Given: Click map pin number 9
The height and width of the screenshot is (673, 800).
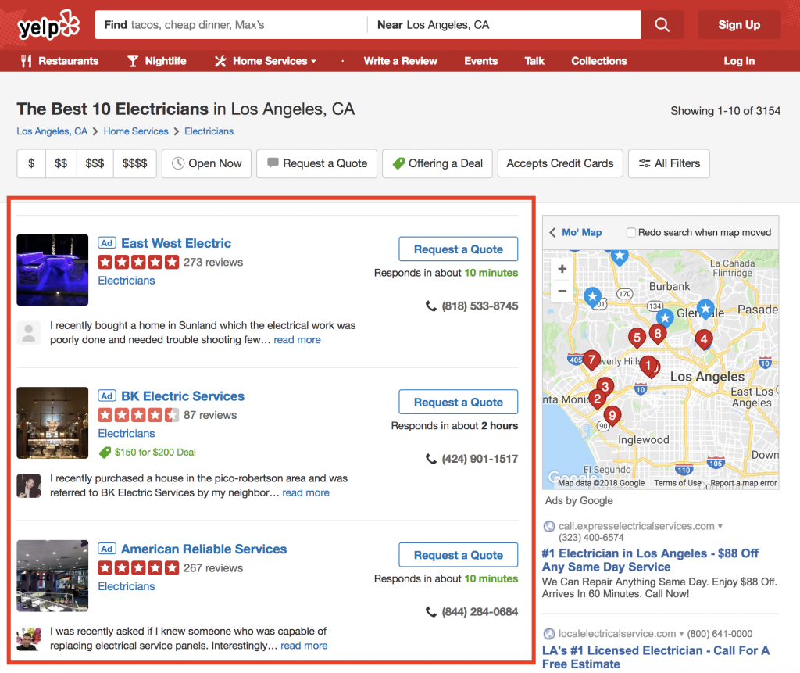Looking at the screenshot, I should (x=612, y=415).
